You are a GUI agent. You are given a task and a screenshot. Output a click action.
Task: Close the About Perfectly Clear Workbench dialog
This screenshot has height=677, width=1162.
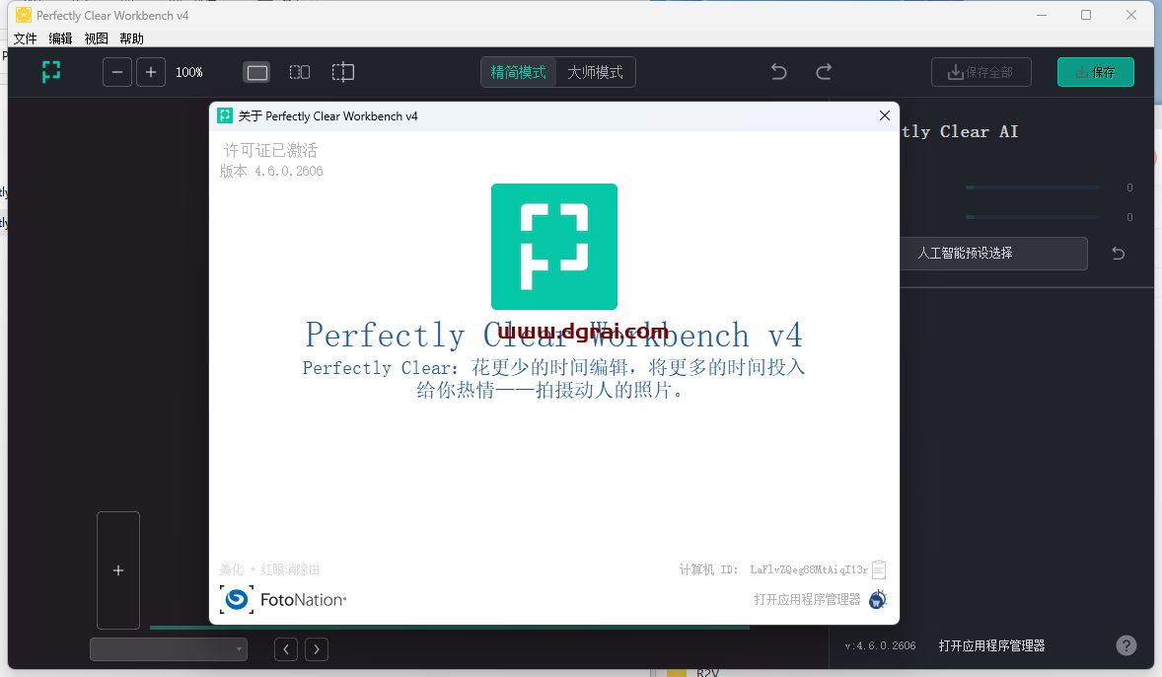pyautogui.click(x=884, y=115)
